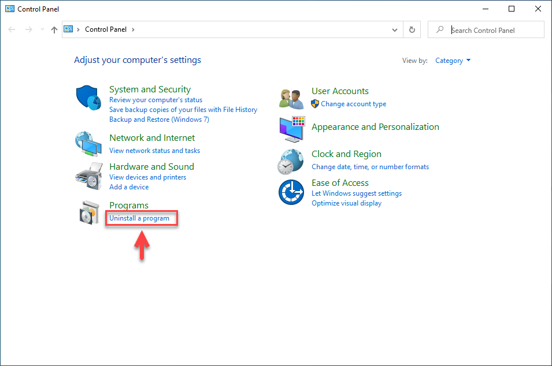
Task: Click the Control Panel icon in address bar
Action: 68,29
